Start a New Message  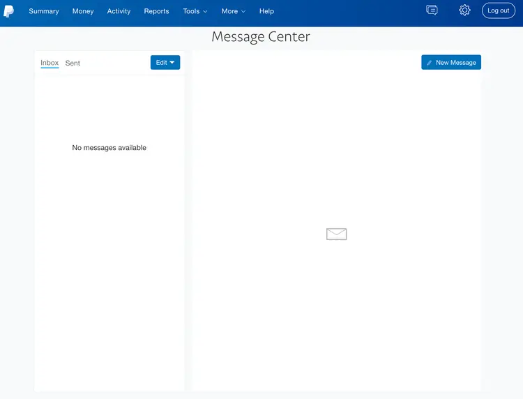(x=451, y=63)
